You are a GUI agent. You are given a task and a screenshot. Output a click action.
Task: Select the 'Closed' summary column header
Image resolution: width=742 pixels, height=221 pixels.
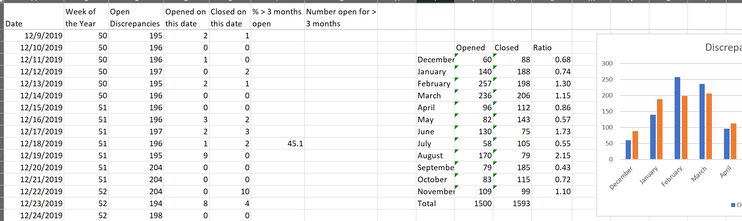pyautogui.click(x=512, y=48)
